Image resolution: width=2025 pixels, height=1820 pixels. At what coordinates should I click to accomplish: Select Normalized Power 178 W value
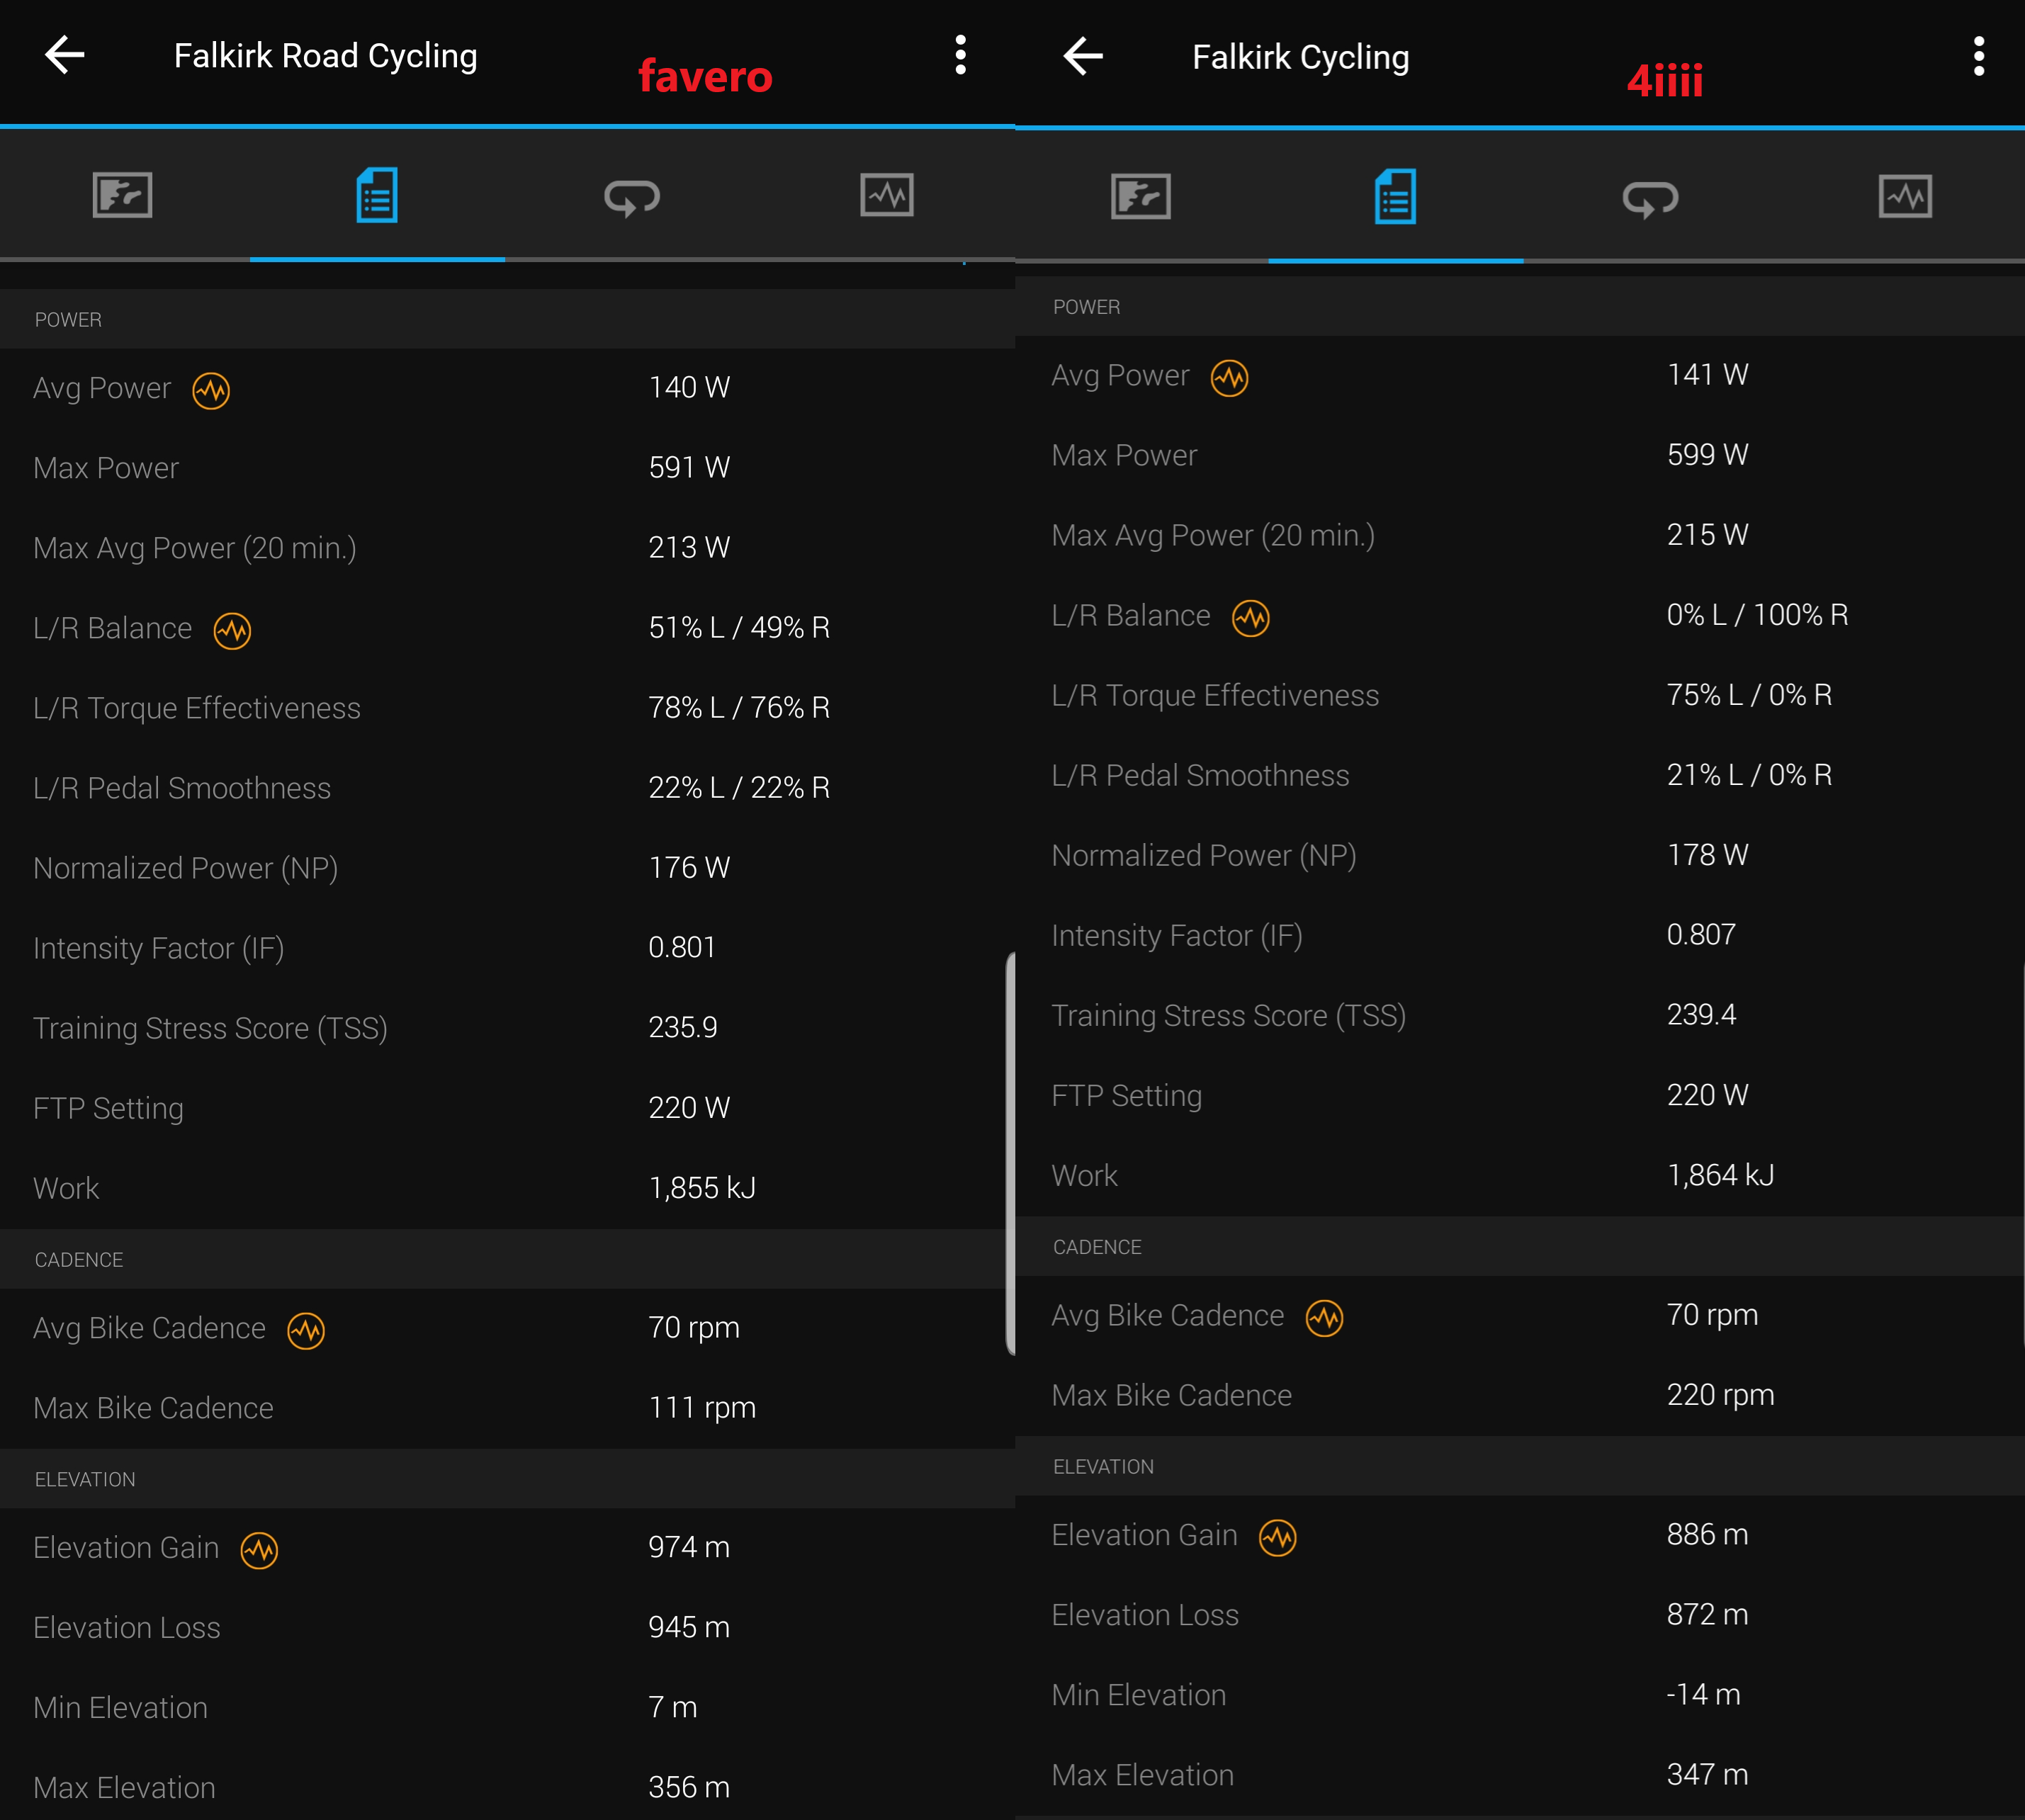1707,854
